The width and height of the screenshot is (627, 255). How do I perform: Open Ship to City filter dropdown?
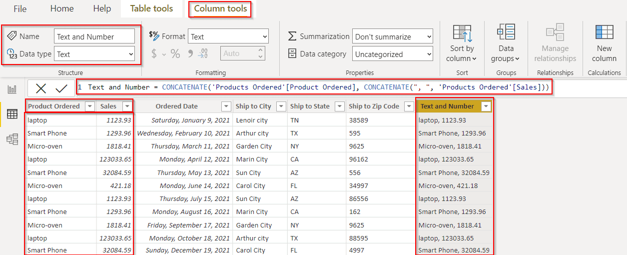pos(281,106)
